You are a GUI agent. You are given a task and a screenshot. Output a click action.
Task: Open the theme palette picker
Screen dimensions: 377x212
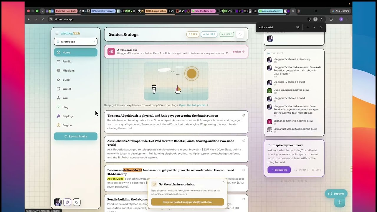[x=67, y=202]
